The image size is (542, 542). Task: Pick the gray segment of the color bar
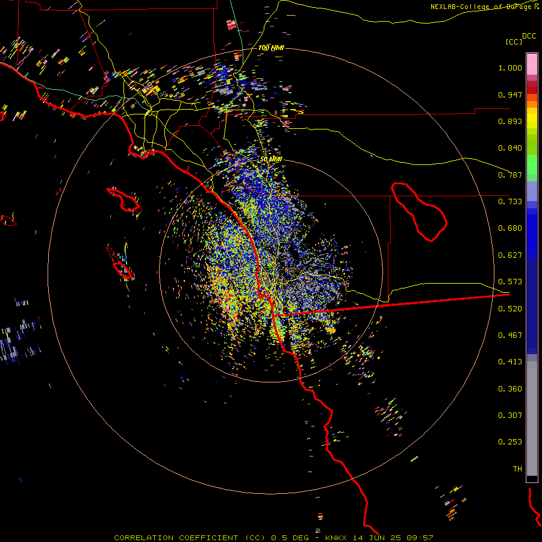pos(532,419)
